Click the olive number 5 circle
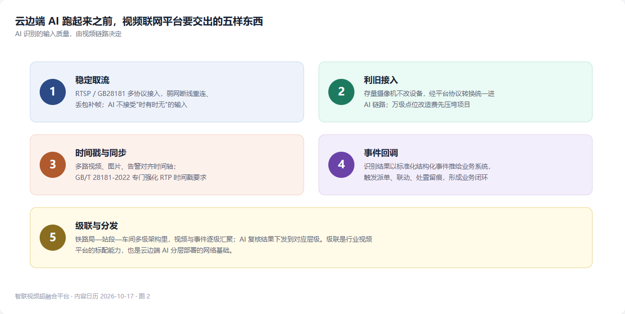 click(53, 238)
